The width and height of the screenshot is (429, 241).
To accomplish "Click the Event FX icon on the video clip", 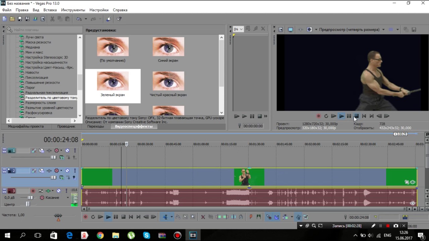I will coord(413,182).
